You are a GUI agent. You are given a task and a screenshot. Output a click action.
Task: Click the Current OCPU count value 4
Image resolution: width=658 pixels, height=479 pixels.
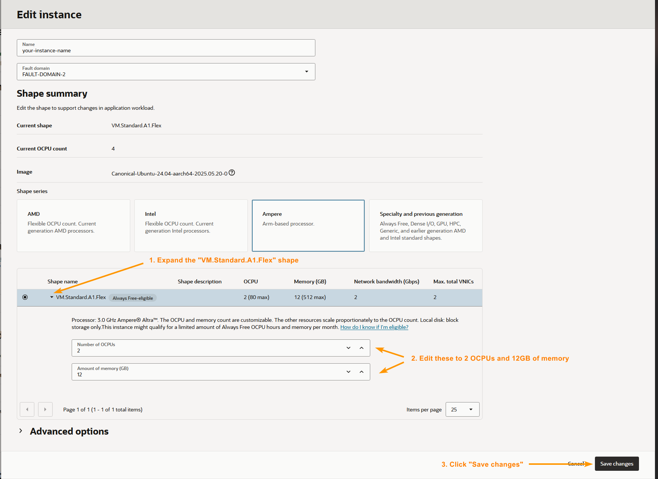[x=113, y=149]
